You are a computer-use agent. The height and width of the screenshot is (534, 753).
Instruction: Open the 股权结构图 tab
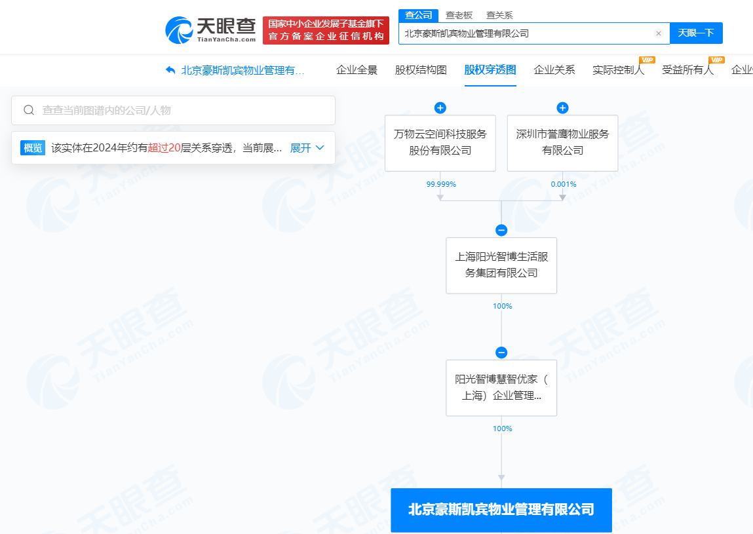pyautogui.click(x=421, y=69)
